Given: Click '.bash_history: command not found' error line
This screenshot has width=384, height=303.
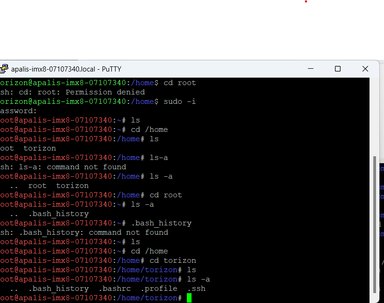Looking at the screenshot, I should click(x=84, y=232).
